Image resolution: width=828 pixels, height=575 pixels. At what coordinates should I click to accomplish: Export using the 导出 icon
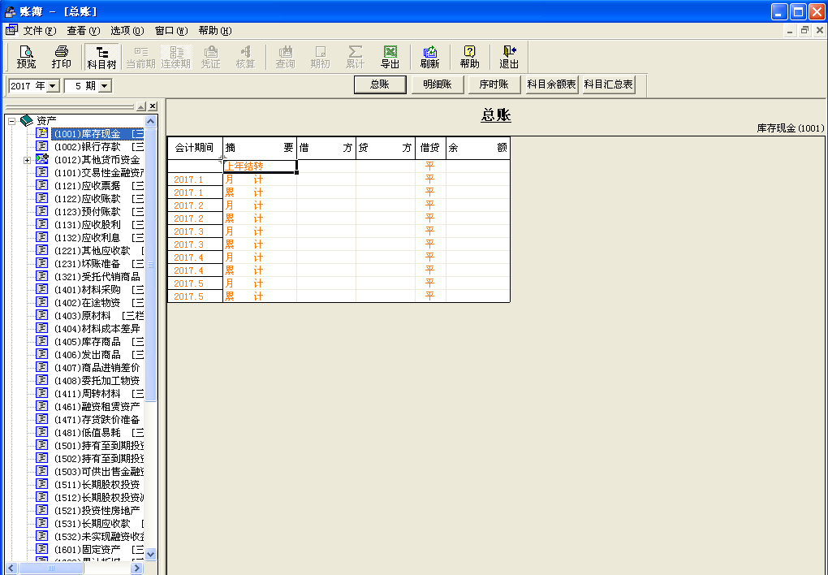(x=390, y=57)
